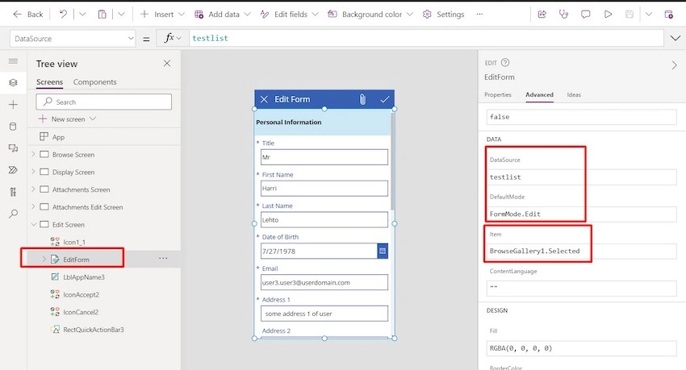
Task: Click the Insert plus sidebar icon
Action: (13, 105)
